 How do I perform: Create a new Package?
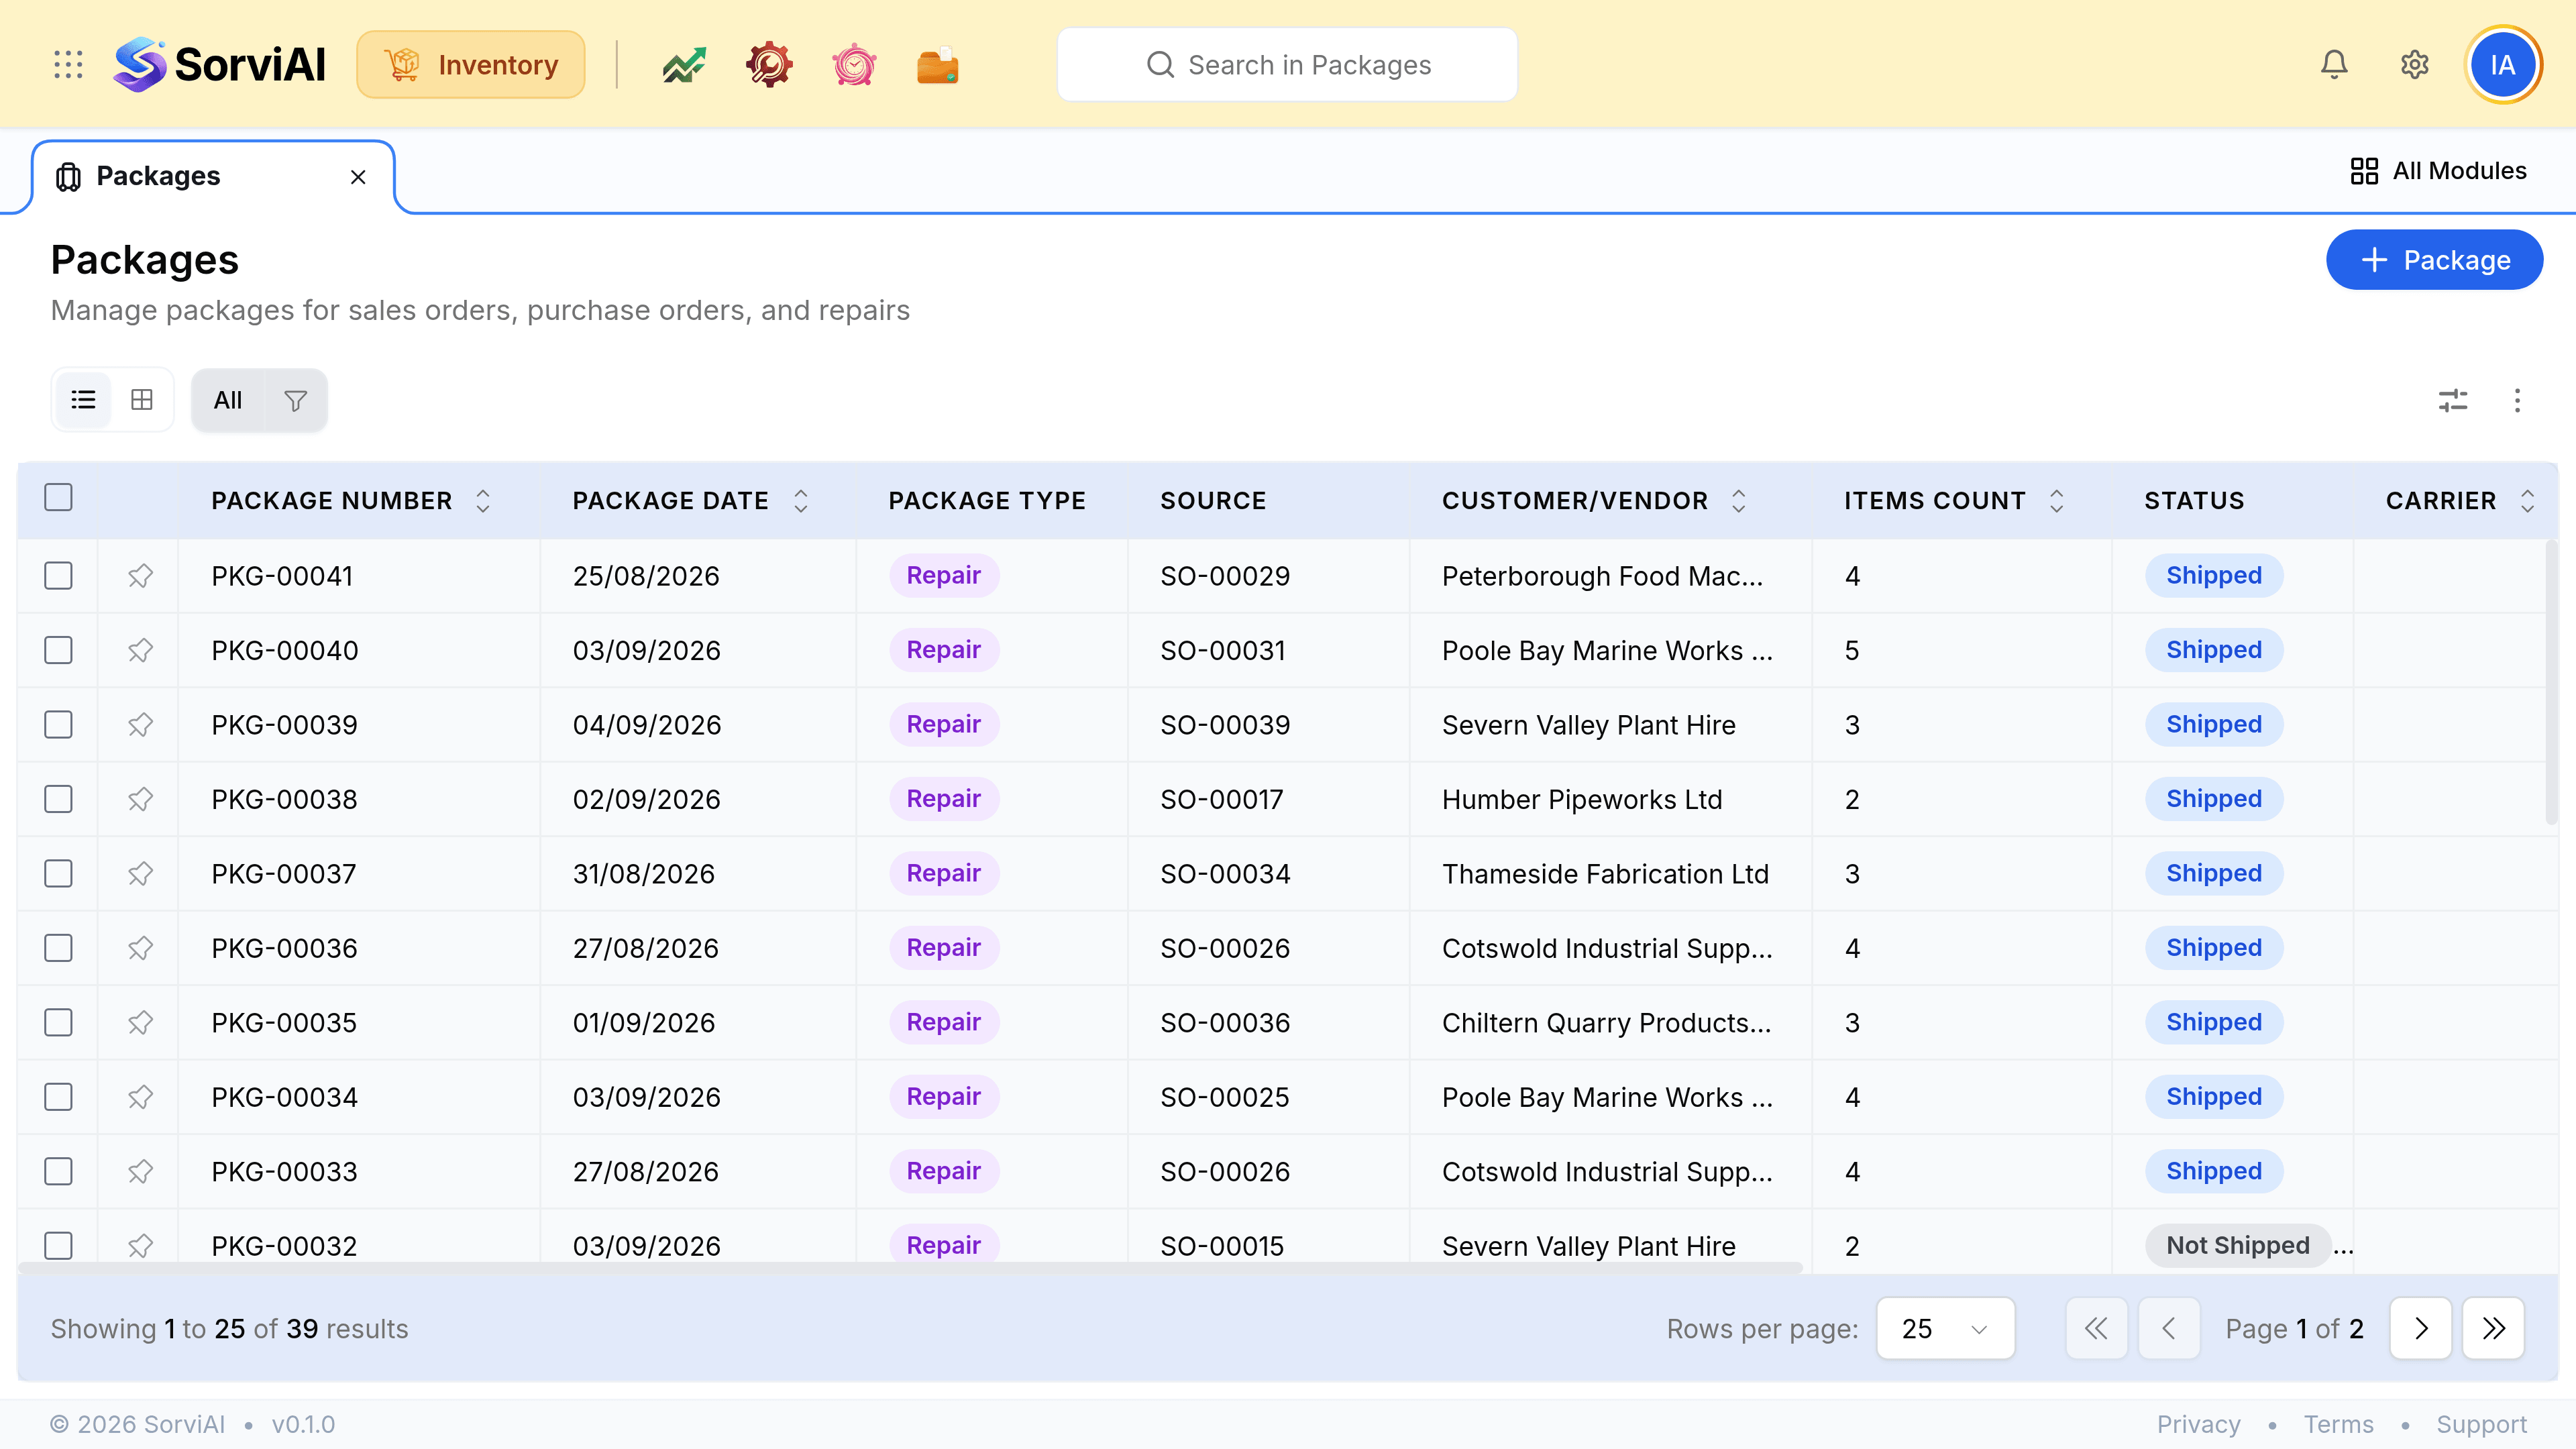click(x=2434, y=260)
